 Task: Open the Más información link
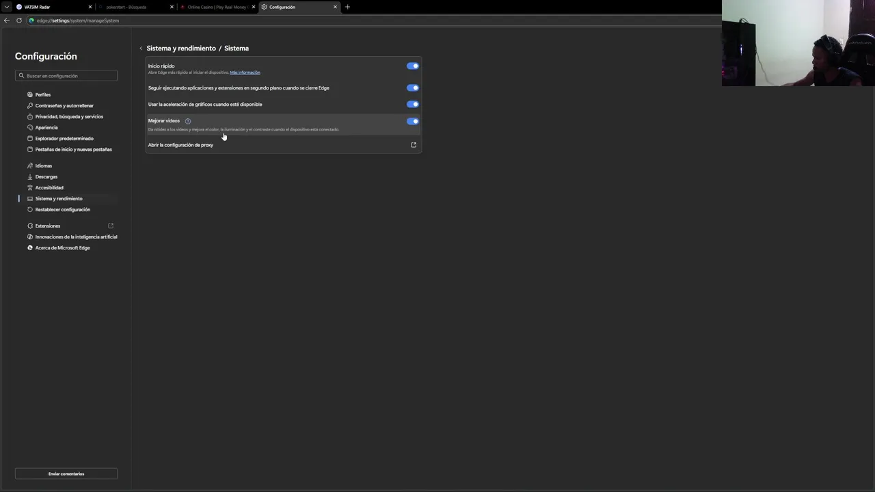coord(245,72)
